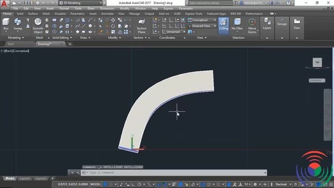This screenshot has height=188, width=334.
Task: Click the AutoCAD application logo button
Action: [4, 4]
